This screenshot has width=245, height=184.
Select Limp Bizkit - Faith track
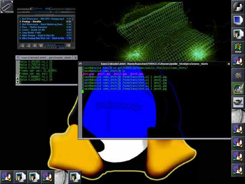point(45,33)
